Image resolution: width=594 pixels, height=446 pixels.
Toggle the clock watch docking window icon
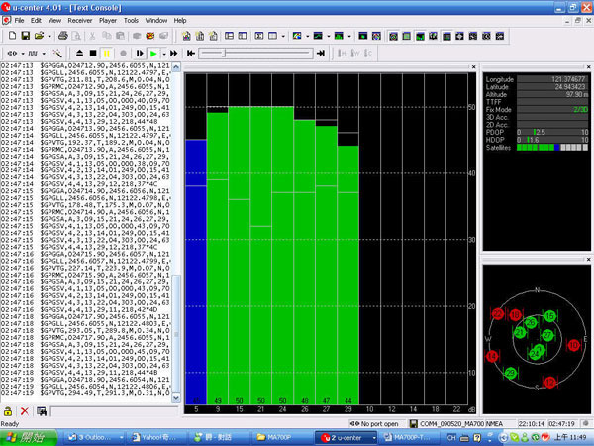pos(486,36)
